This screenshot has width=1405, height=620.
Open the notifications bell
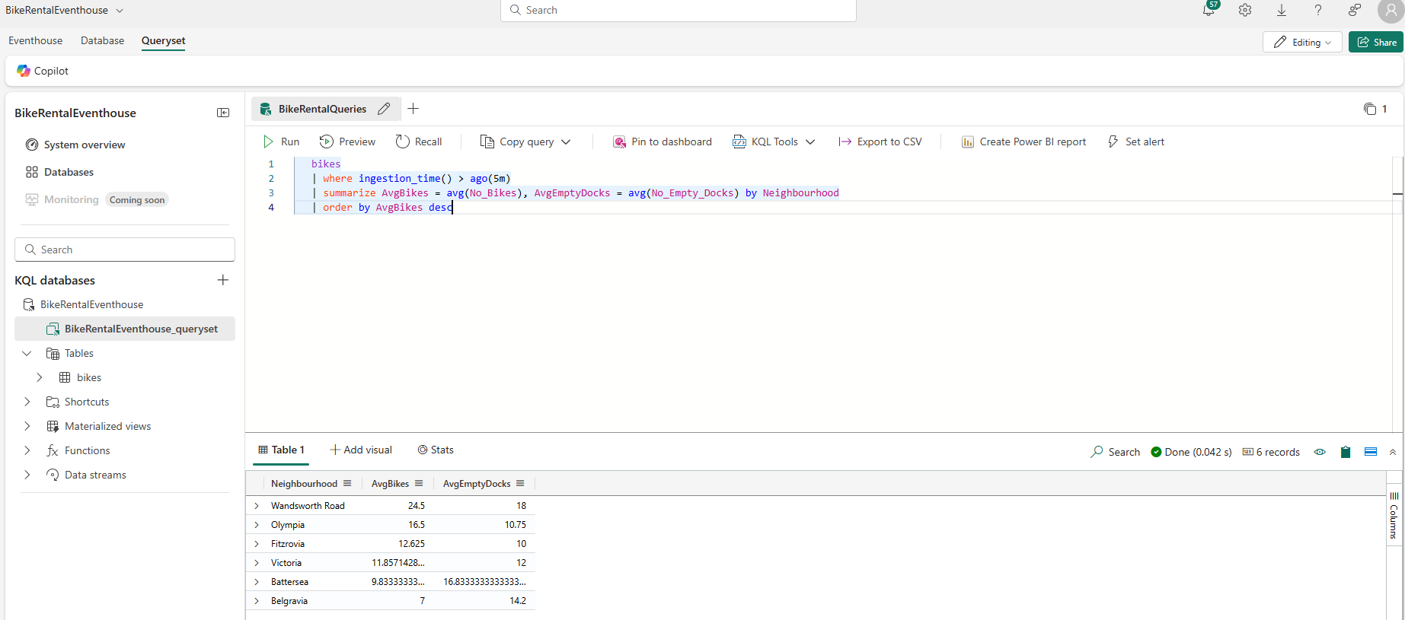tap(1209, 10)
